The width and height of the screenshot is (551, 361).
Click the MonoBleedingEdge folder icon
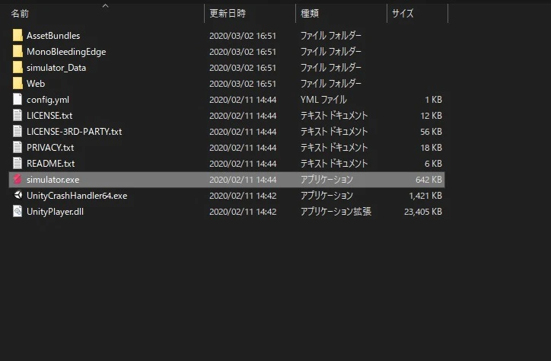pos(18,52)
